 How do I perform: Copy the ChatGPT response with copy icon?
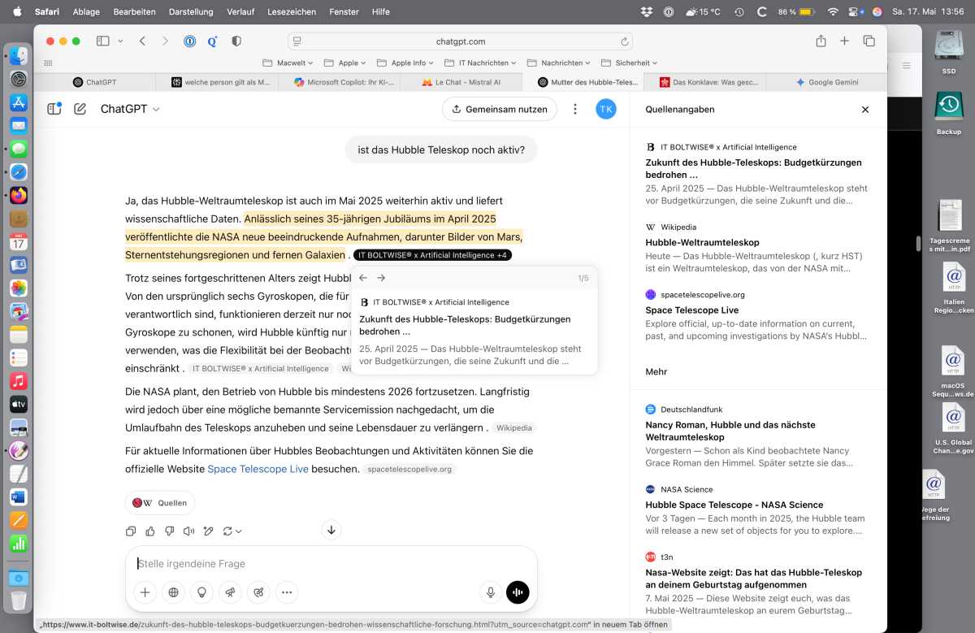tap(131, 531)
